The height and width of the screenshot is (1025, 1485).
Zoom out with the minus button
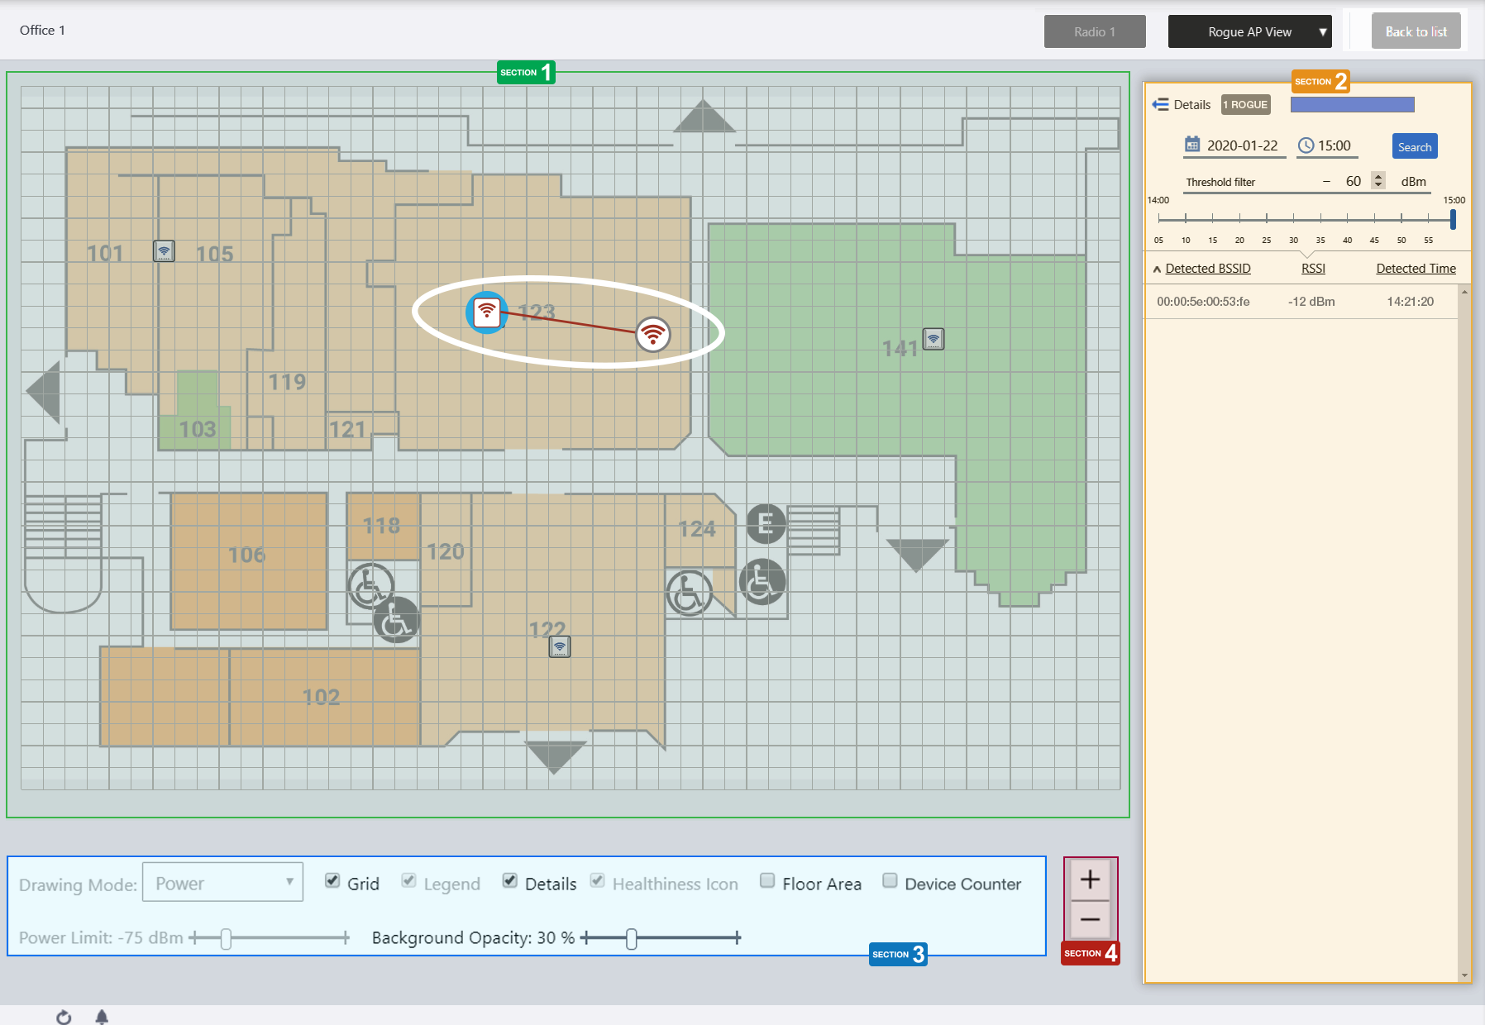1090,919
